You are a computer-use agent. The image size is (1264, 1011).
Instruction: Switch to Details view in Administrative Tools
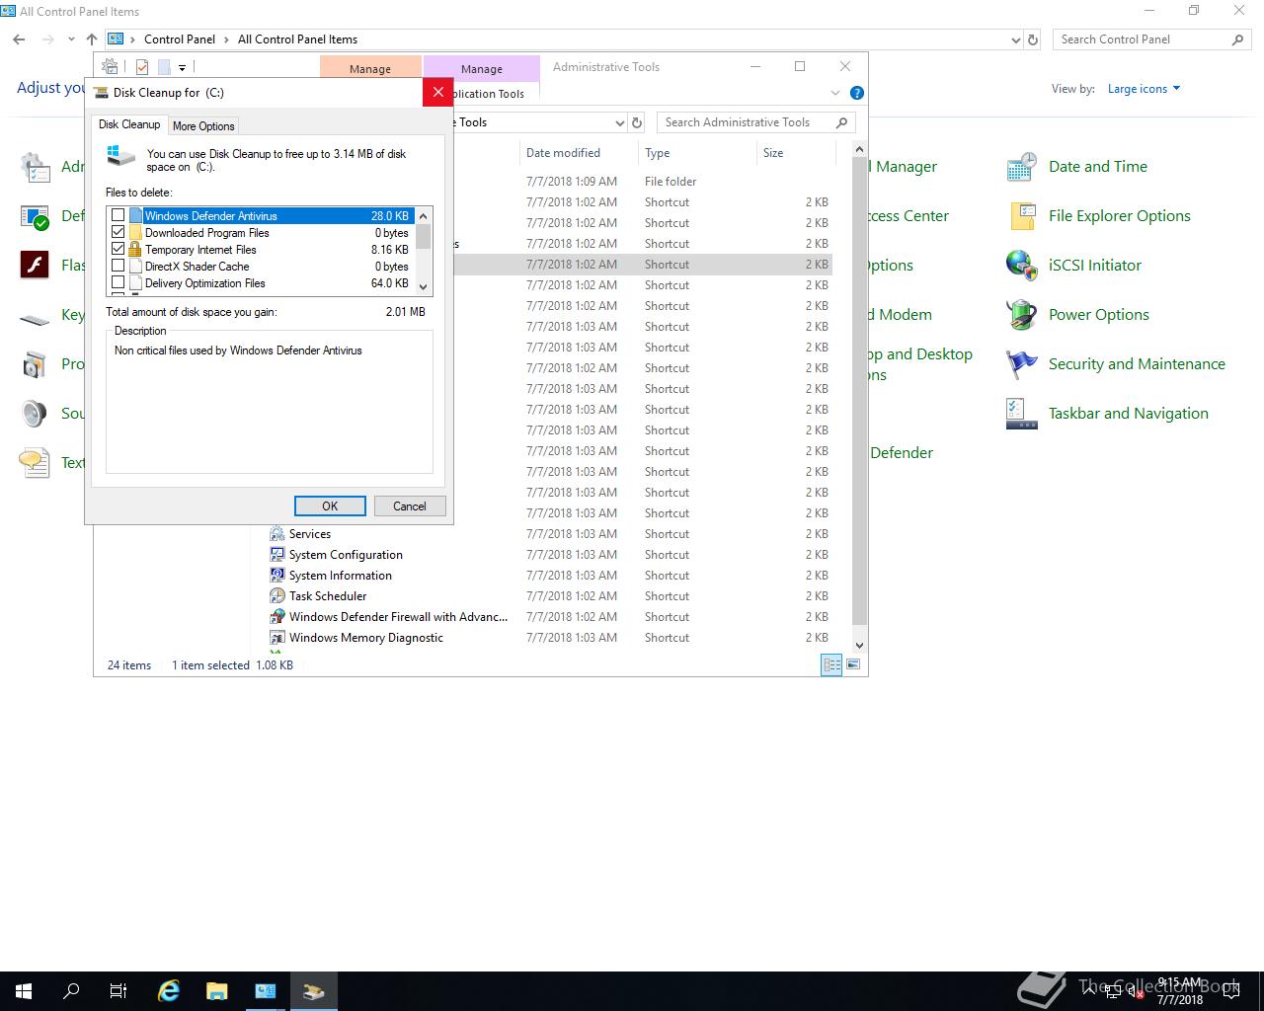click(831, 664)
